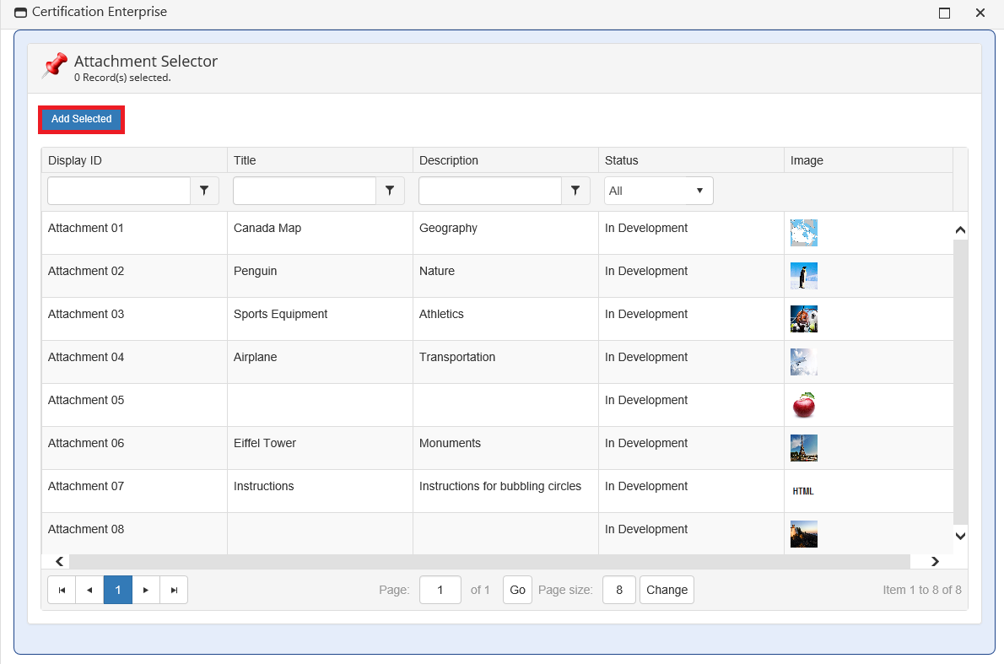Go to the previous page arrow
This screenshot has height=664, width=1004.
click(x=89, y=590)
